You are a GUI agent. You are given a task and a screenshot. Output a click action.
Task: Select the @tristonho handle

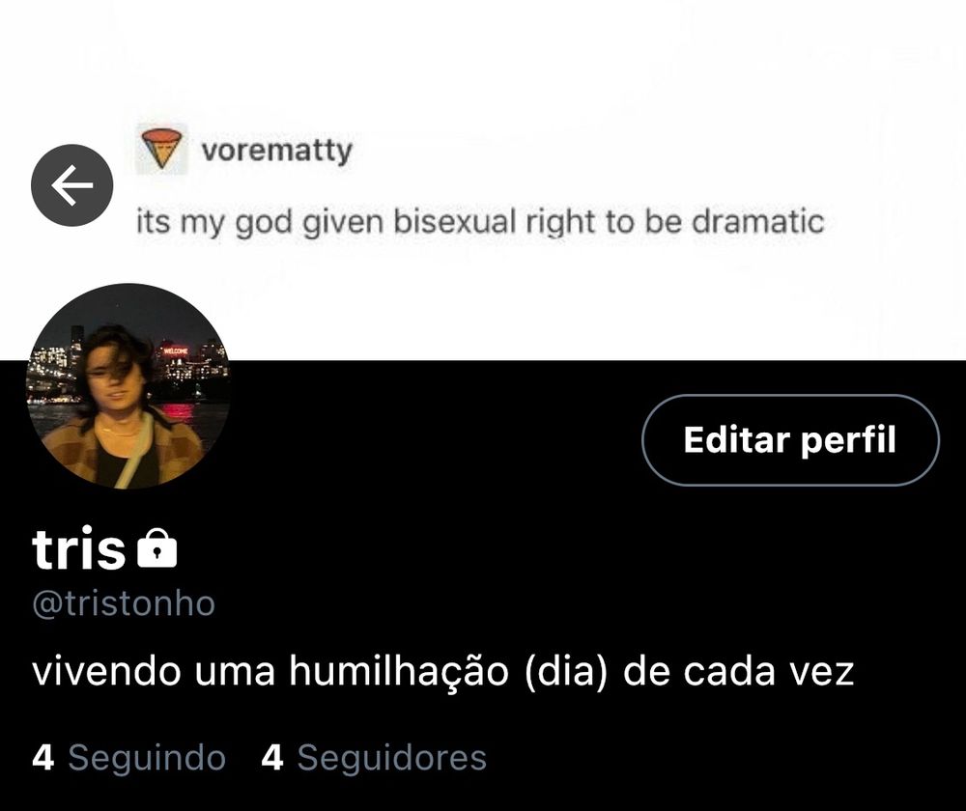click(x=124, y=603)
